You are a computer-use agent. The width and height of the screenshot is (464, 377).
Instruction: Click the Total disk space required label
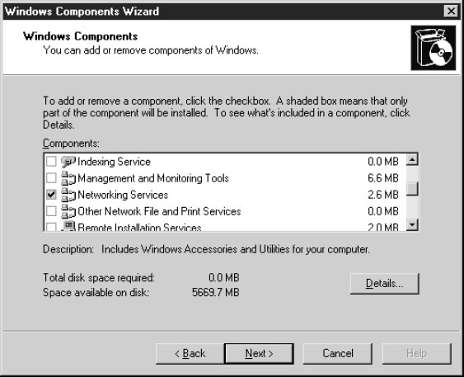click(99, 278)
